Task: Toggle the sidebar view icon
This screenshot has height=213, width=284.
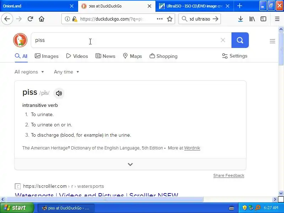Action: [263, 19]
